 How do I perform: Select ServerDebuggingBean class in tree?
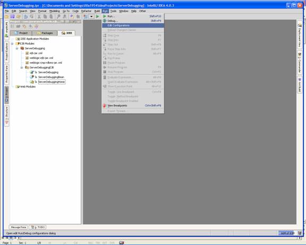51,77
